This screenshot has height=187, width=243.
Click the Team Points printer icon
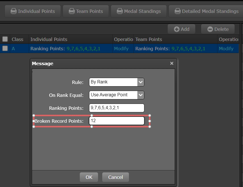click(72, 11)
